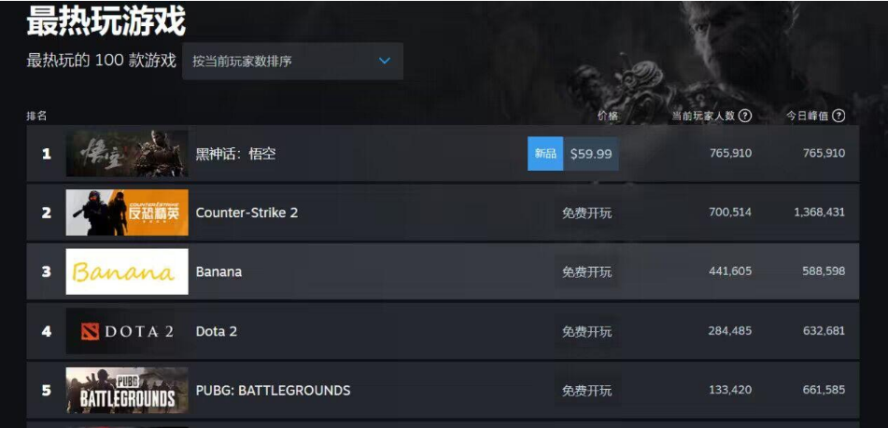Click the $59.99 price button
This screenshot has width=888, height=428.
point(591,154)
